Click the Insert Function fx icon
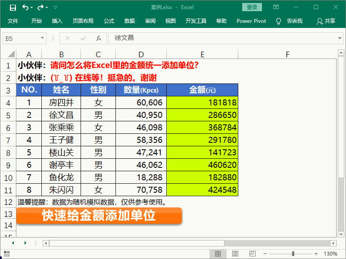The width and height of the screenshot is (346, 259). tap(98, 38)
